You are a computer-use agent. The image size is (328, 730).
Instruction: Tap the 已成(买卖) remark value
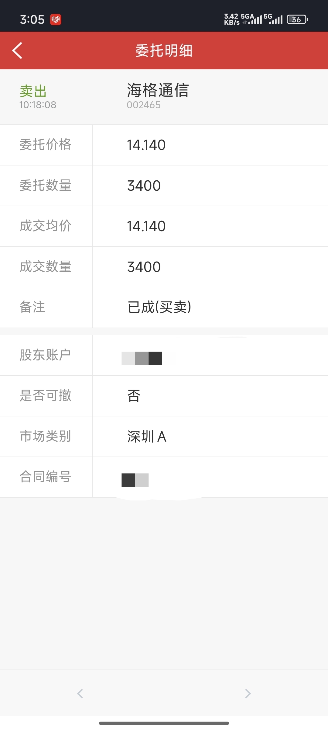159,307
